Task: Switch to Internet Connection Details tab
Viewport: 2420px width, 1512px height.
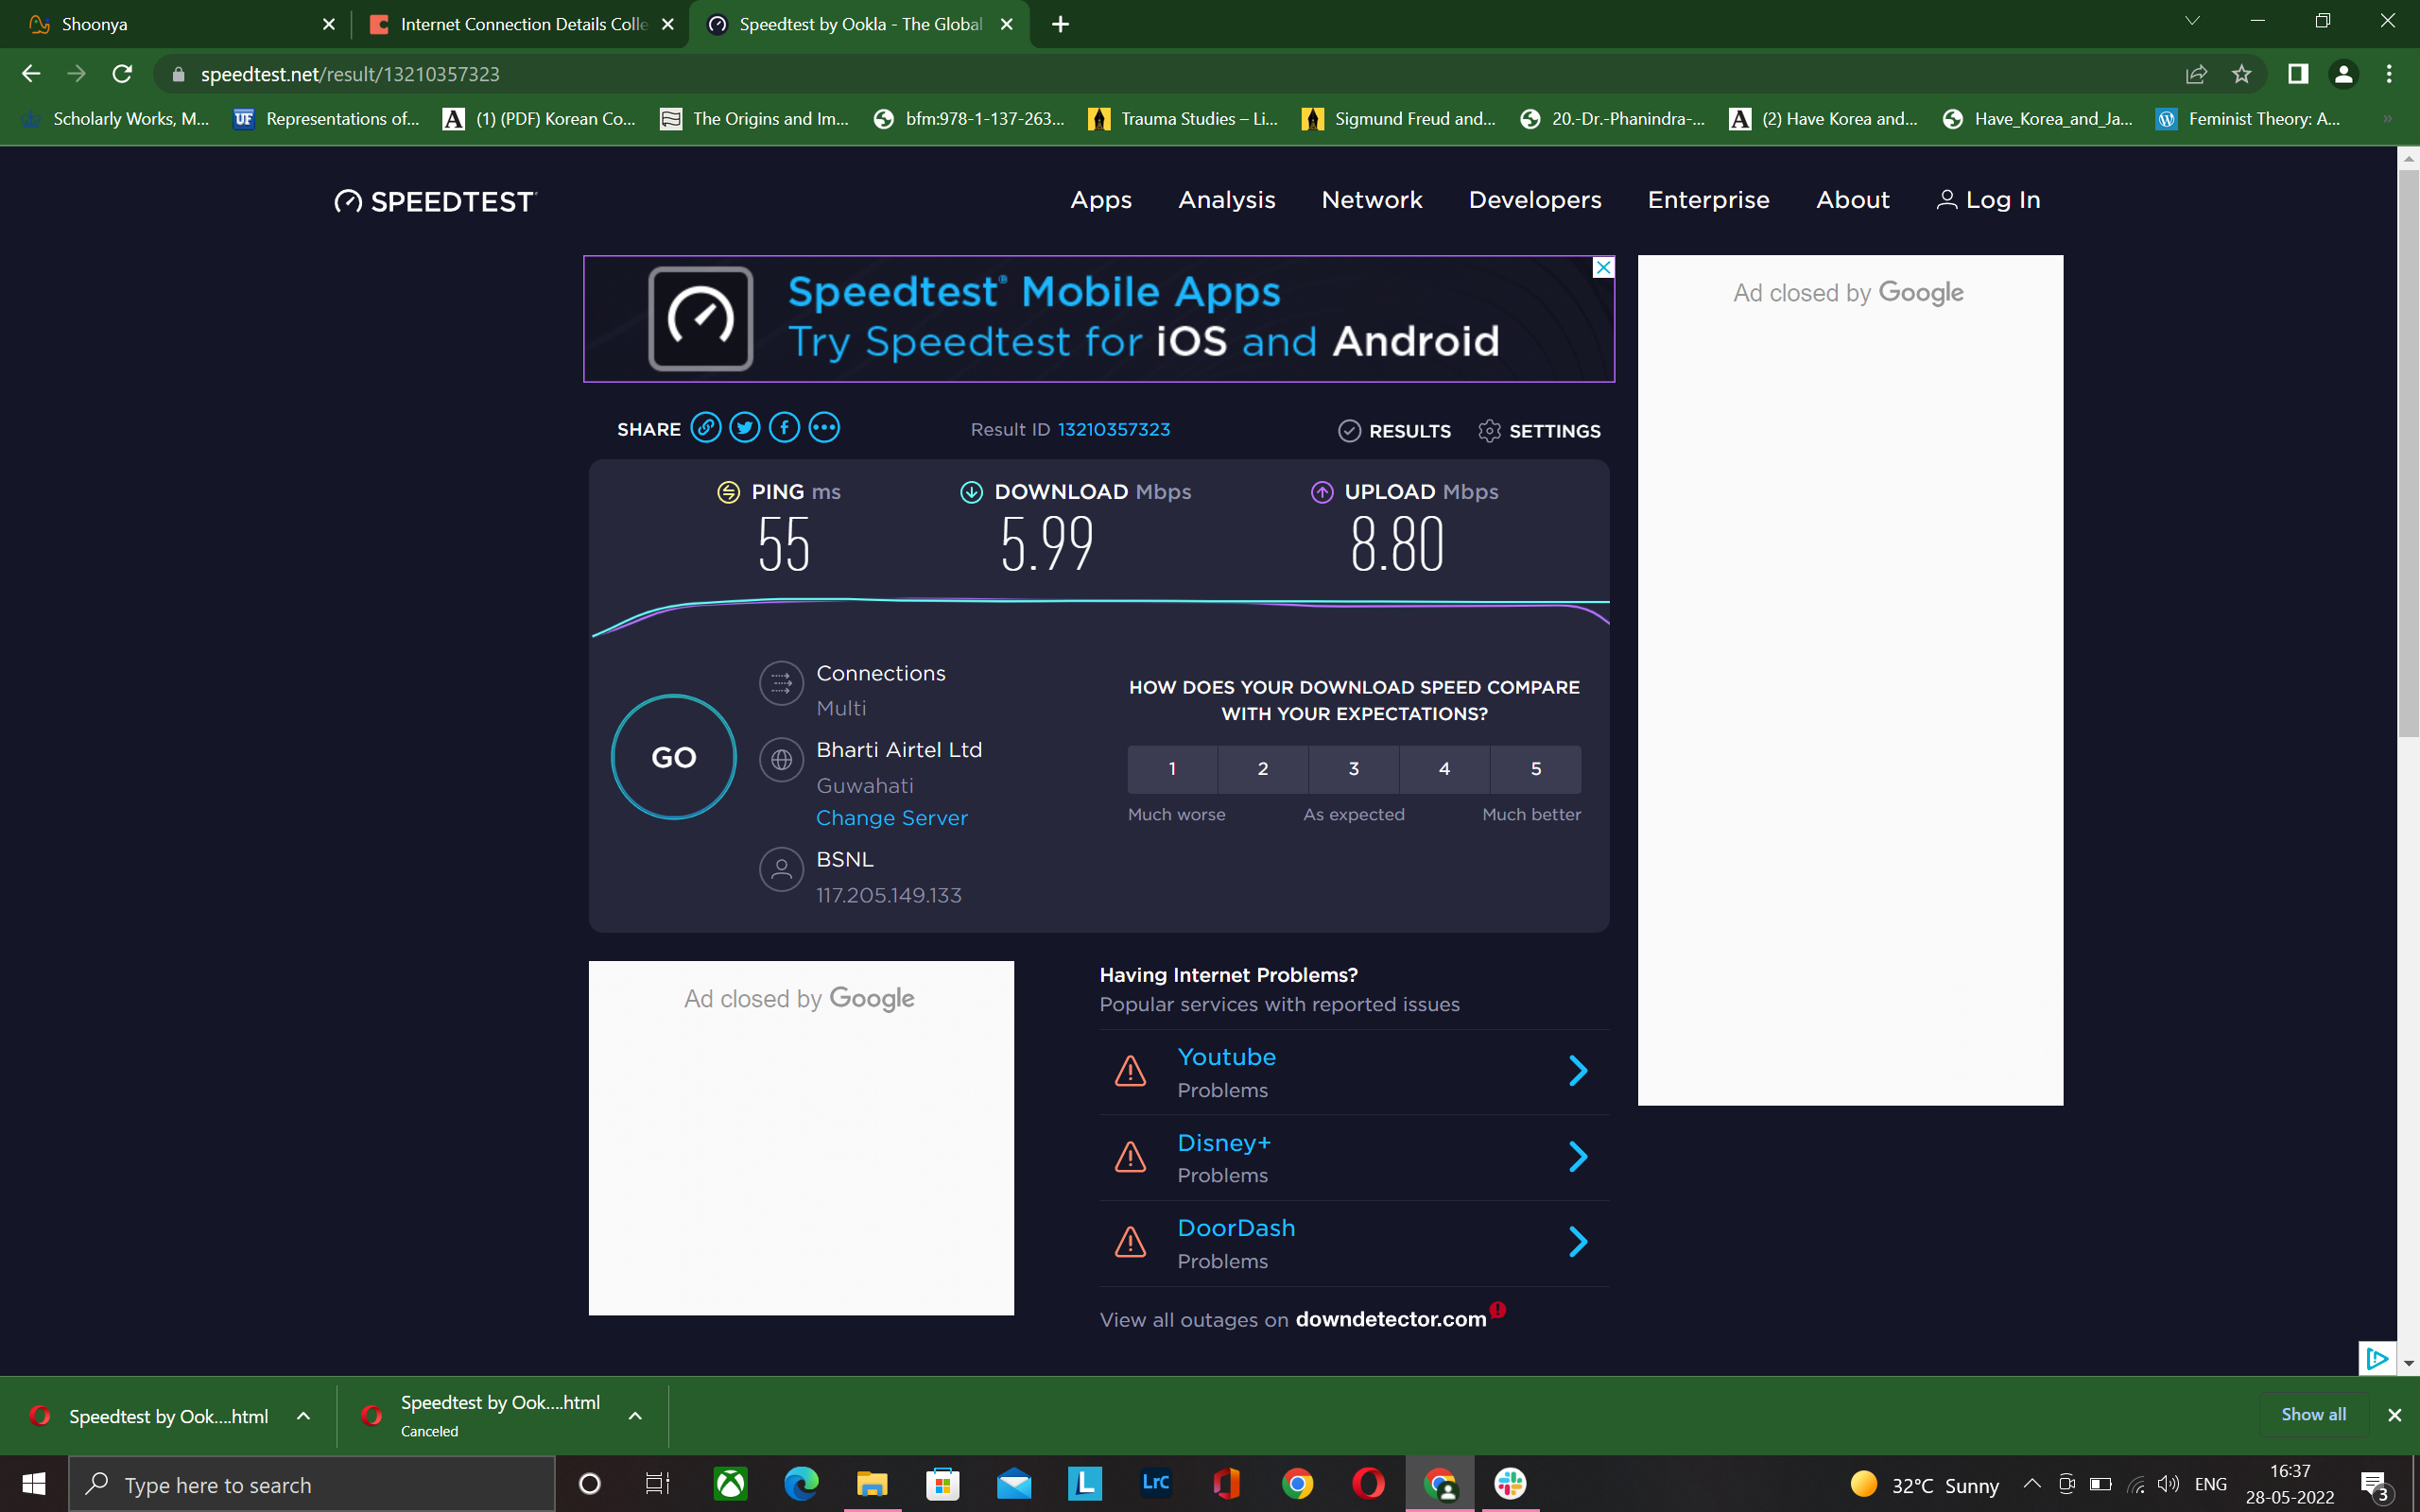Action: [x=520, y=24]
